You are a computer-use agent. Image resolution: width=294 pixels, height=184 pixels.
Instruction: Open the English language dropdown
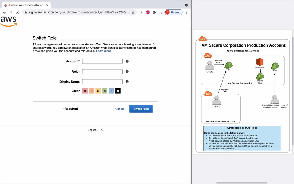pos(95,130)
